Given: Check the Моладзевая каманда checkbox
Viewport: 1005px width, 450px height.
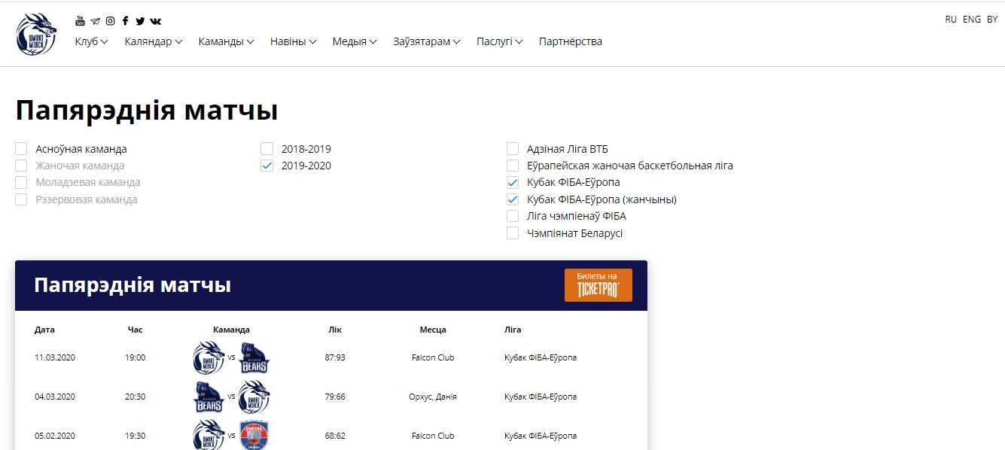Looking at the screenshot, I should click(21, 182).
